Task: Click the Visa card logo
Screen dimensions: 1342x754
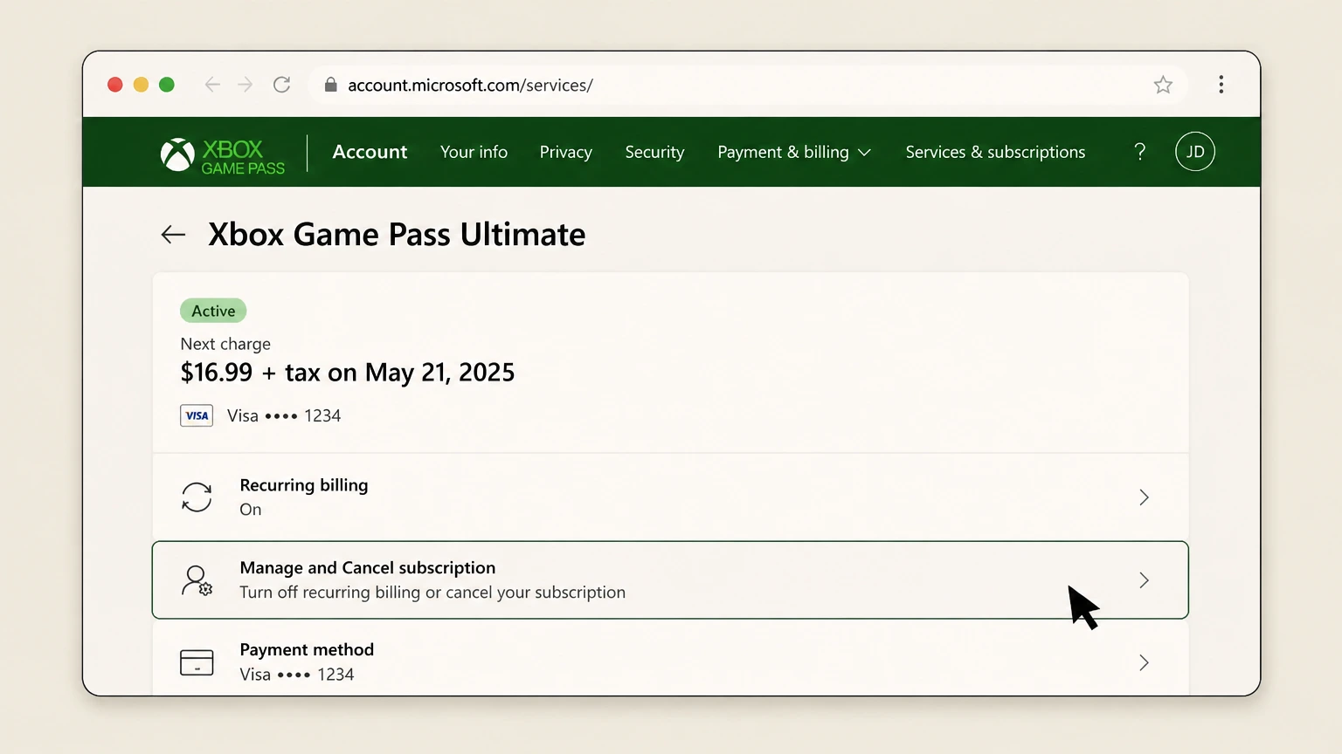Action: point(197,415)
